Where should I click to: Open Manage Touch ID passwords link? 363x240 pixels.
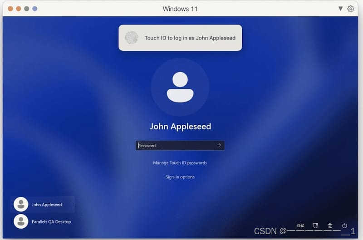coord(180,163)
